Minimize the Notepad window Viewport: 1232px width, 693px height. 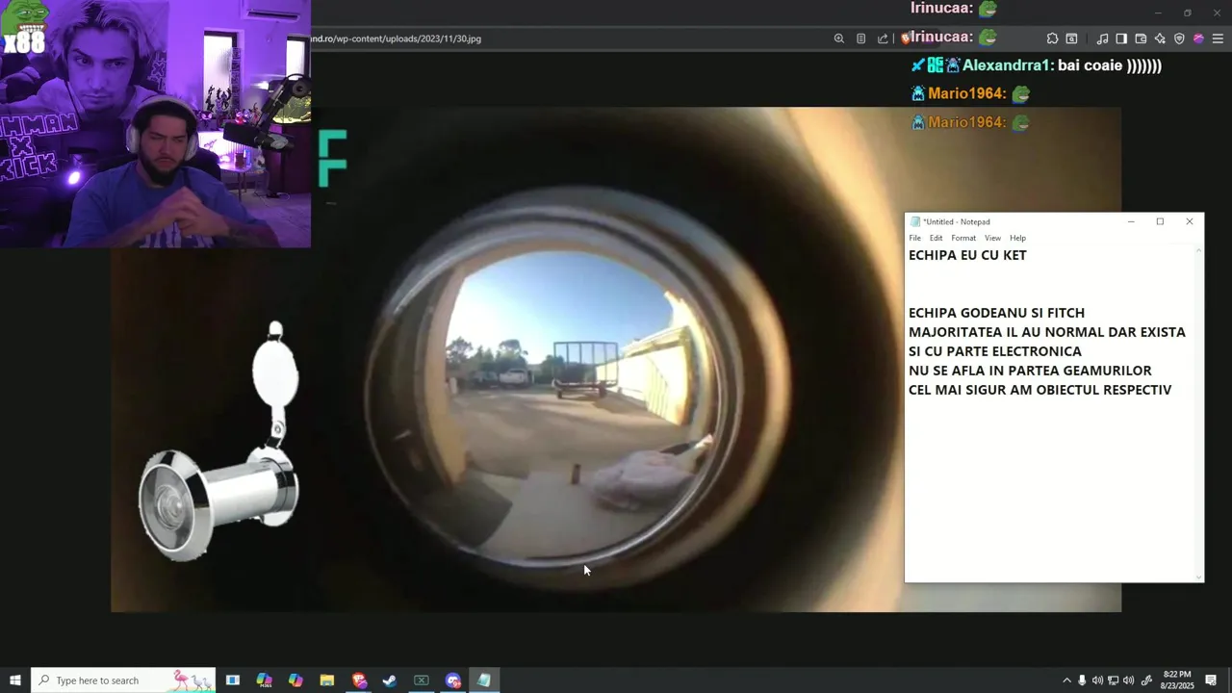click(1131, 221)
